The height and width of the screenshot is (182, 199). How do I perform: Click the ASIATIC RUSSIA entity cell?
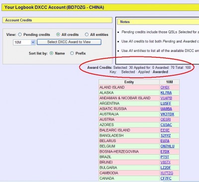click(x=129, y=109)
